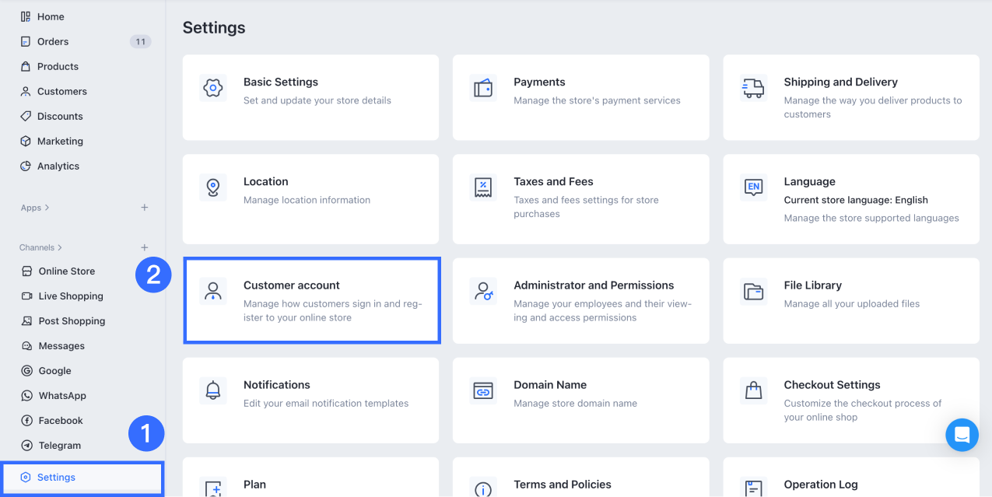This screenshot has width=992, height=497.
Task: Expand the Channels section chevron
Action: tap(60, 247)
